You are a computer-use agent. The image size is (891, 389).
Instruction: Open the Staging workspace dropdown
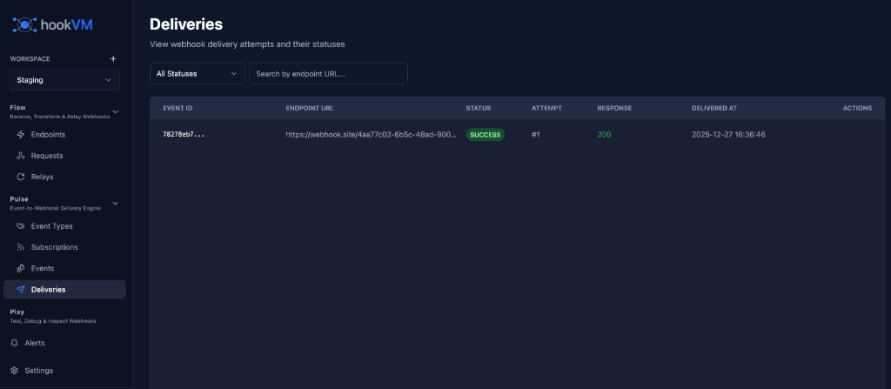[x=64, y=80]
